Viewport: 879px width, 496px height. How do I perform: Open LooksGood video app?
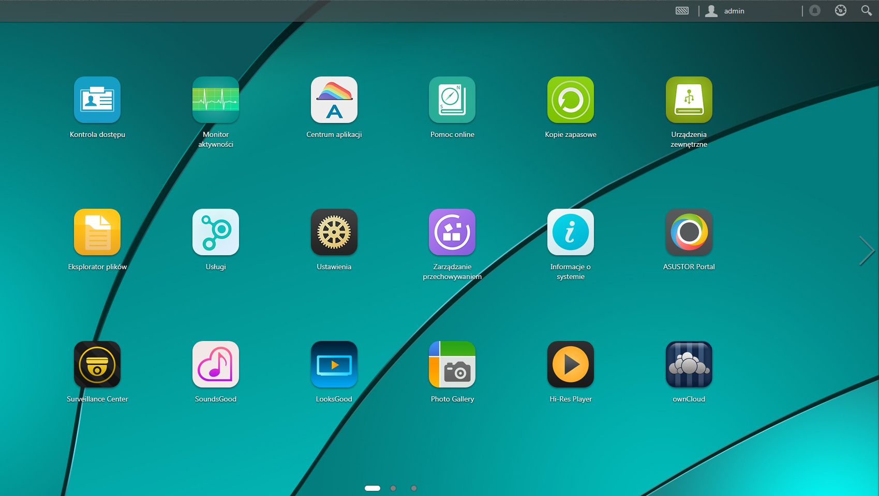(x=334, y=364)
